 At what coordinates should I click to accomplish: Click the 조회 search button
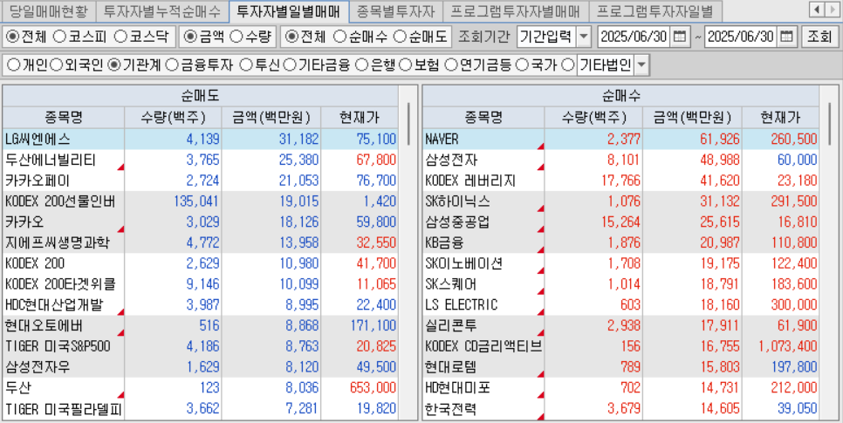tap(819, 37)
